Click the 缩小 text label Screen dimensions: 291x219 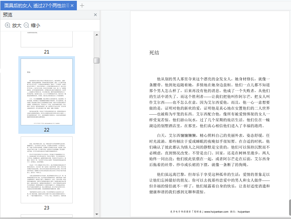36,25
